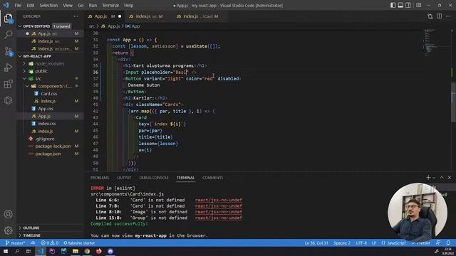The width and height of the screenshot is (456, 256).
Task: Close the terminal panel
Action: [450, 177]
